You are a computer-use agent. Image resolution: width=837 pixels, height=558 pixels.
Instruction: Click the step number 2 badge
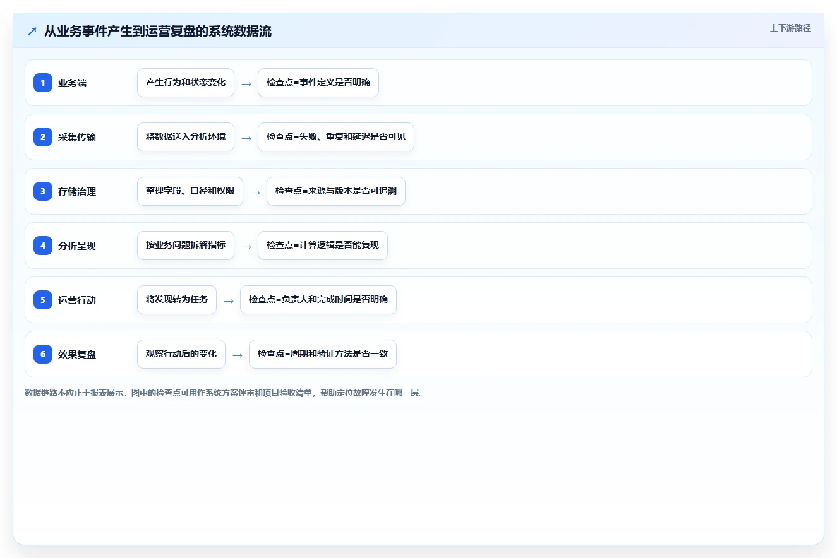pos(43,137)
